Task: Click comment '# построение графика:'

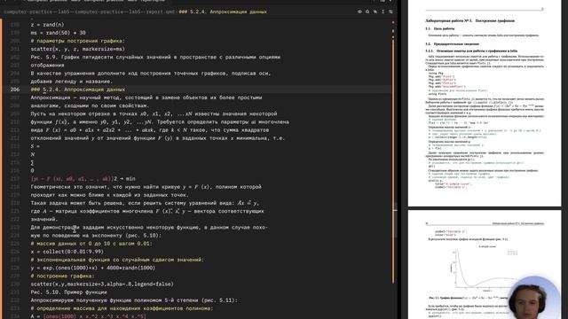Action: (x=62, y=276)
